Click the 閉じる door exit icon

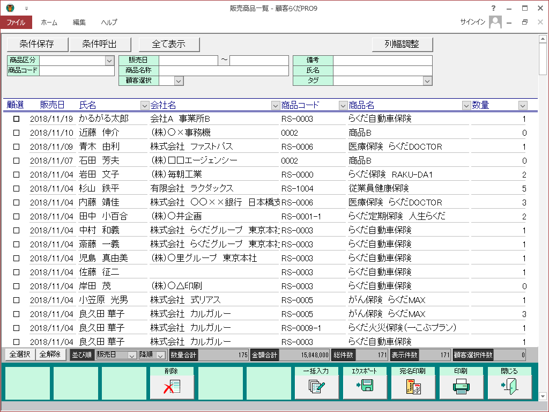[509, 383]
